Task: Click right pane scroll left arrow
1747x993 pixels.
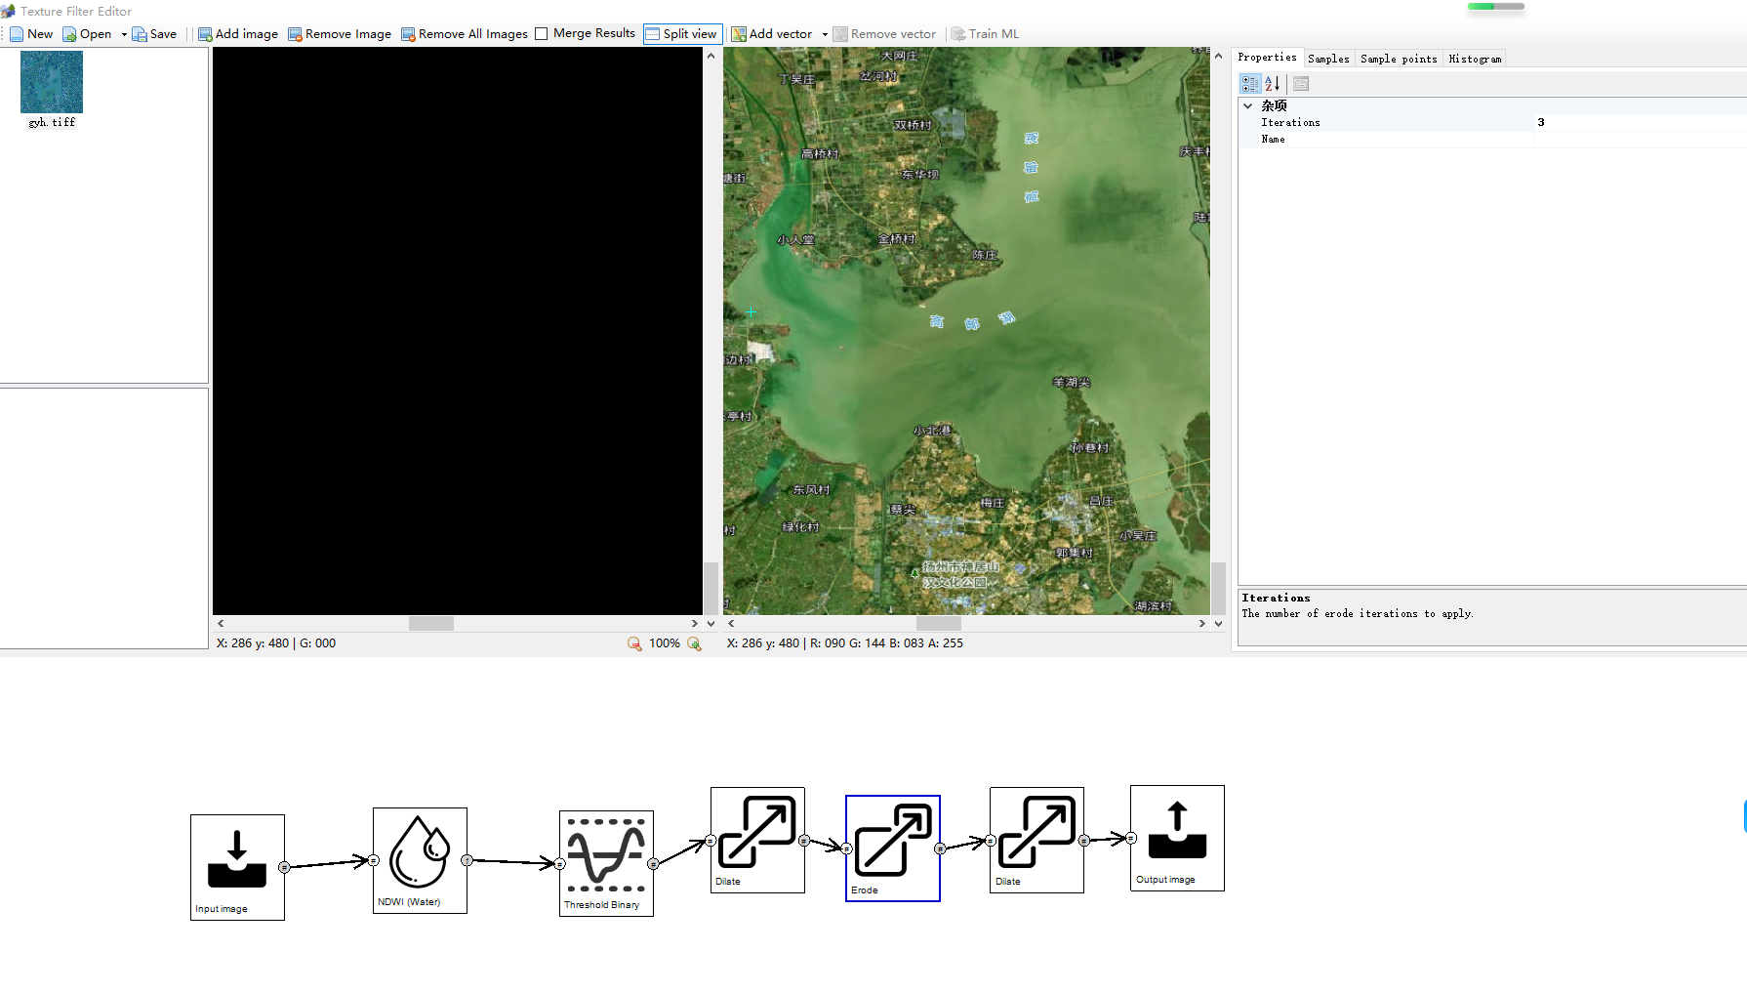Action: tap(730, 623)
